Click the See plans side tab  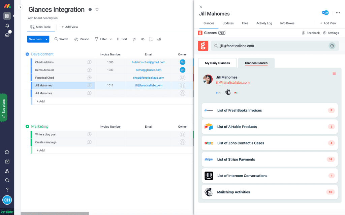click(3, 107)
